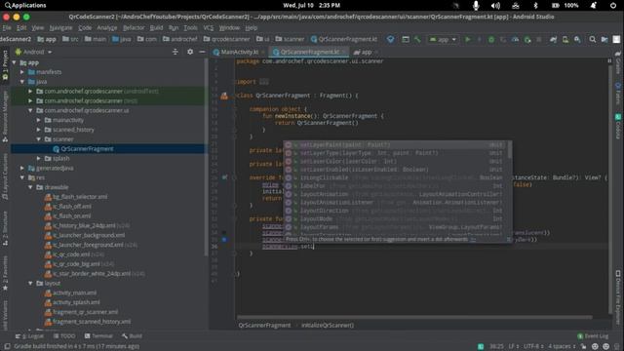Screen dimensions: 624x351
Task: Open the Refactor menu
Action: 134,28
